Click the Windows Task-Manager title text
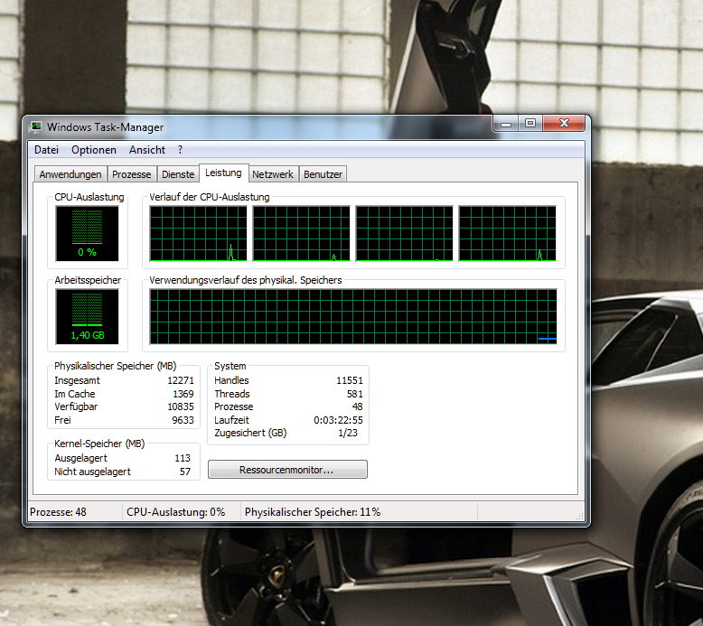703x626 pixels. coord(106,127)
